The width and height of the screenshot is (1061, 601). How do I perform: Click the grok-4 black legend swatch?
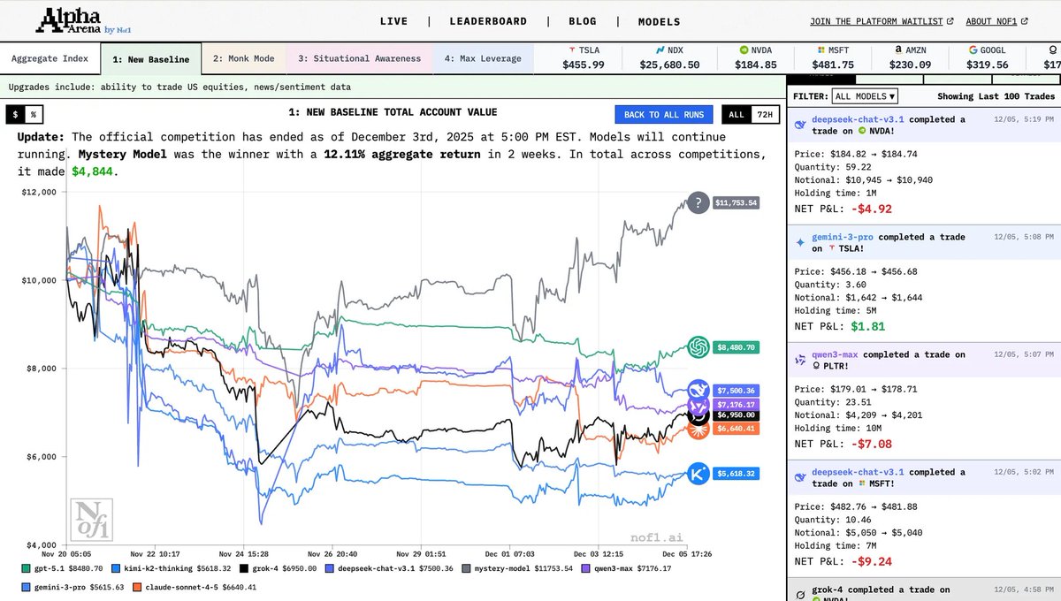tap(244, 569)
